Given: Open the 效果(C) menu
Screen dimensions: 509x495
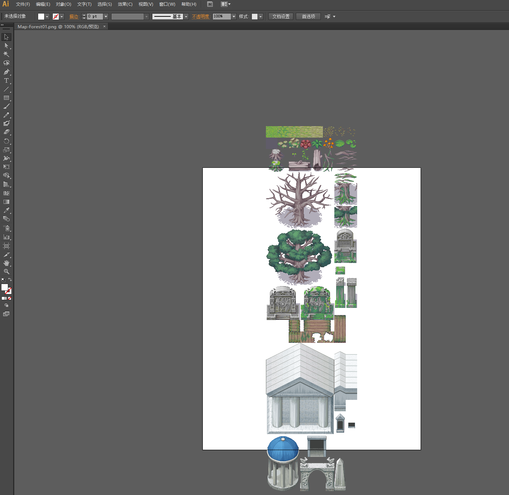Looking at the screenshot, I should click(125, 4).
